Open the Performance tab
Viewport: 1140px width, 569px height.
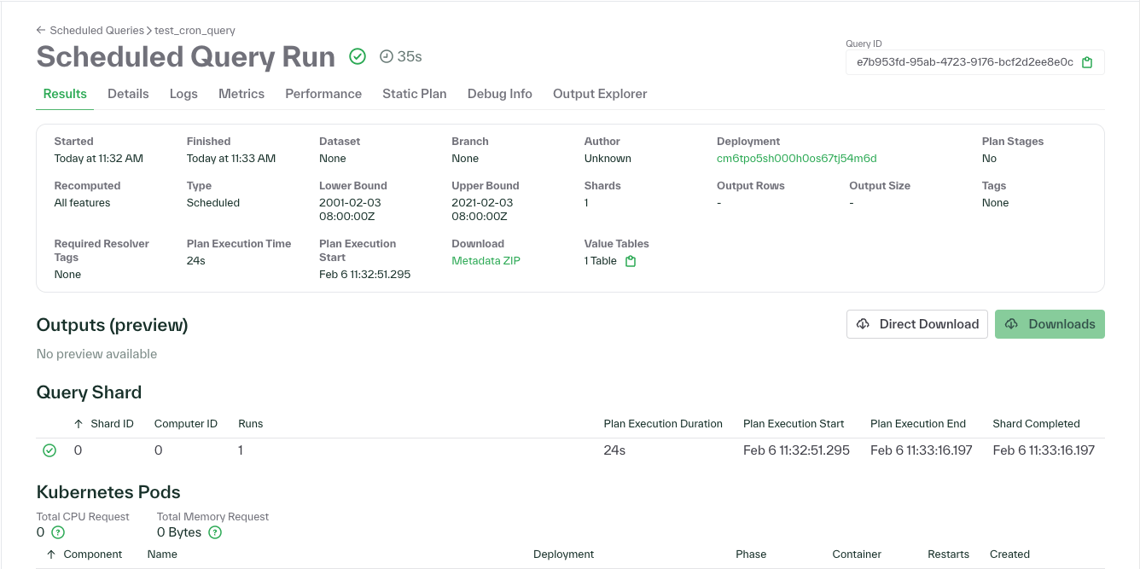(323, 94)
